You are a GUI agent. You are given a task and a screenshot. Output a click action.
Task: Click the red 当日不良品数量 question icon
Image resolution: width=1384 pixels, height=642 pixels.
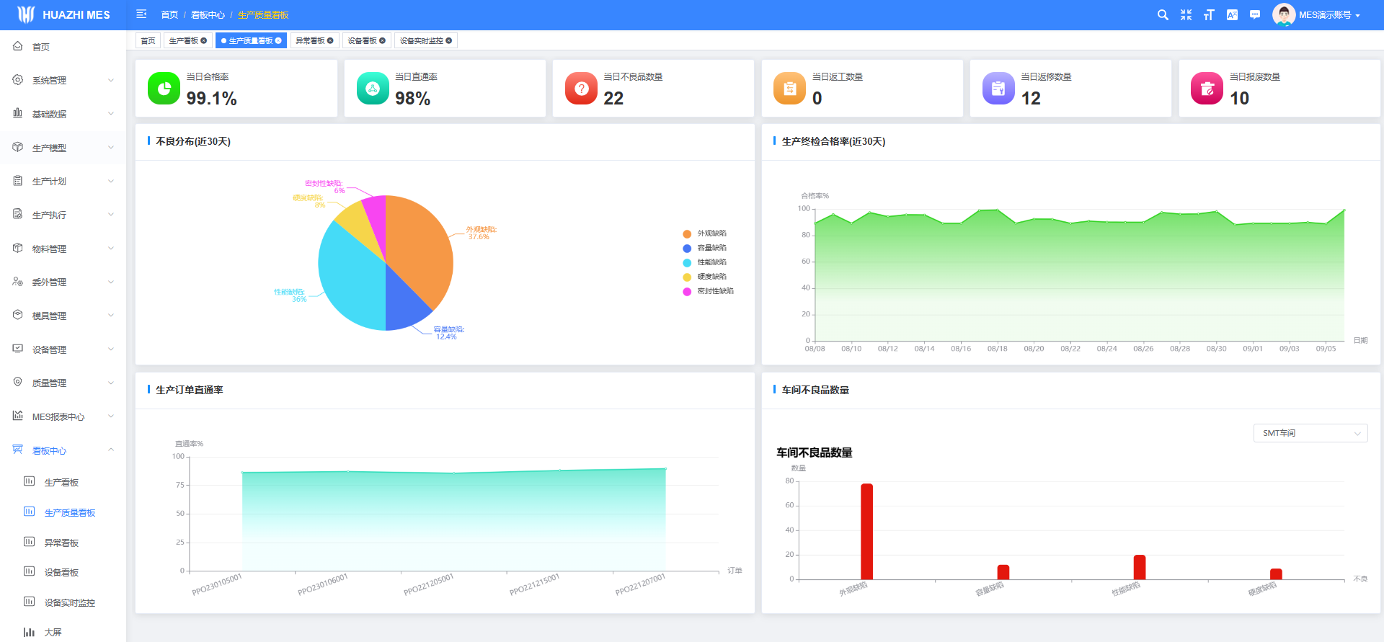pos(581,89)
